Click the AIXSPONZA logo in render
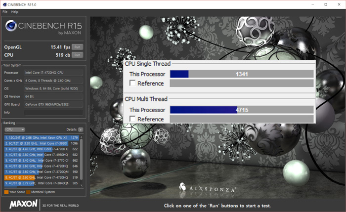Viewport: 346px width, 212px height. [x=208, y=188]
